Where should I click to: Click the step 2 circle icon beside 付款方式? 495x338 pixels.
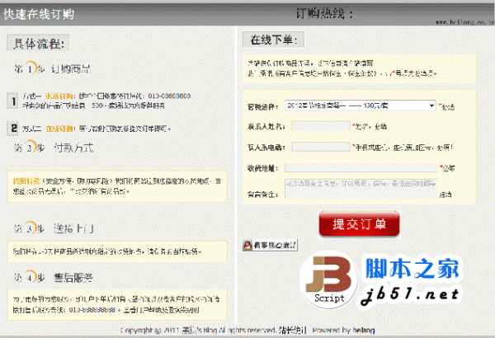point(30,147)
